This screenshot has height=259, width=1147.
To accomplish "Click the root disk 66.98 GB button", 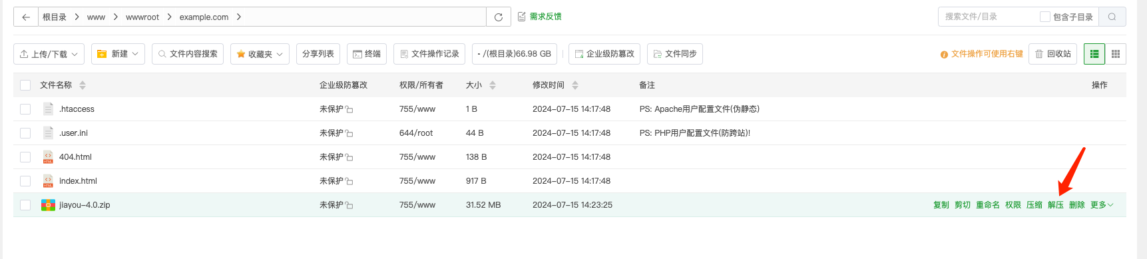I will pyautogui.click(x=515, y=54).
